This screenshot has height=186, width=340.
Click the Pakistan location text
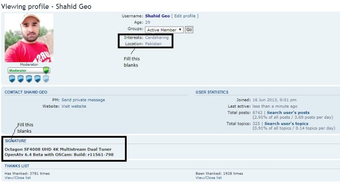153,44
